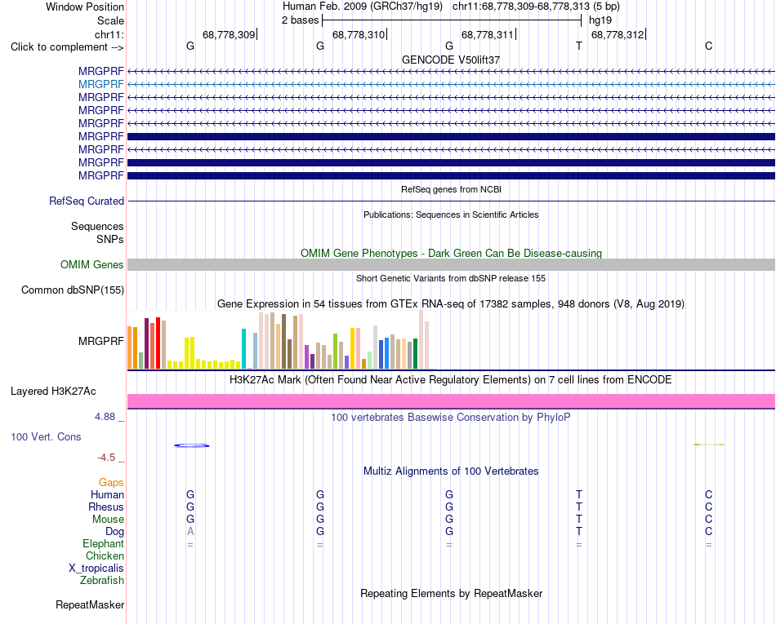Select the C base in the complement row
The width and height of the screenshot is (776, 624).
point(709,46)
